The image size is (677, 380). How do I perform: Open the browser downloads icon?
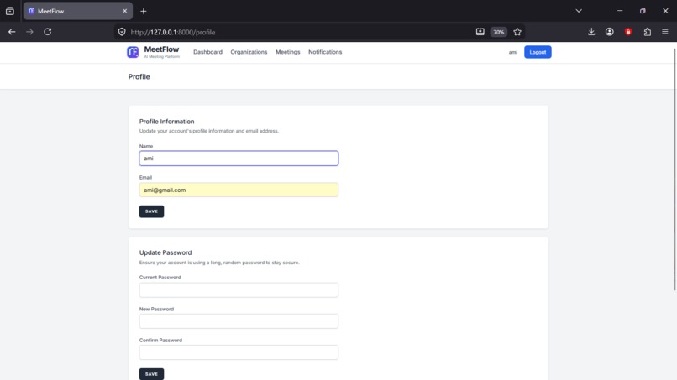click(x=591, y=32)
